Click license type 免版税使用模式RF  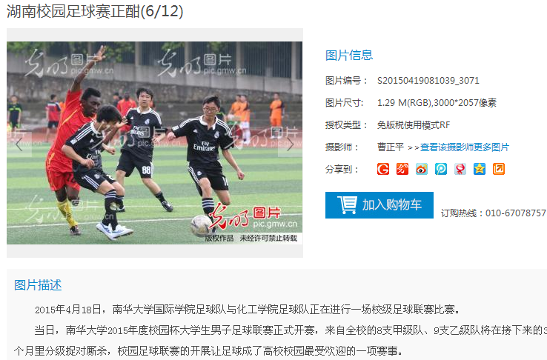click(414, 124)
